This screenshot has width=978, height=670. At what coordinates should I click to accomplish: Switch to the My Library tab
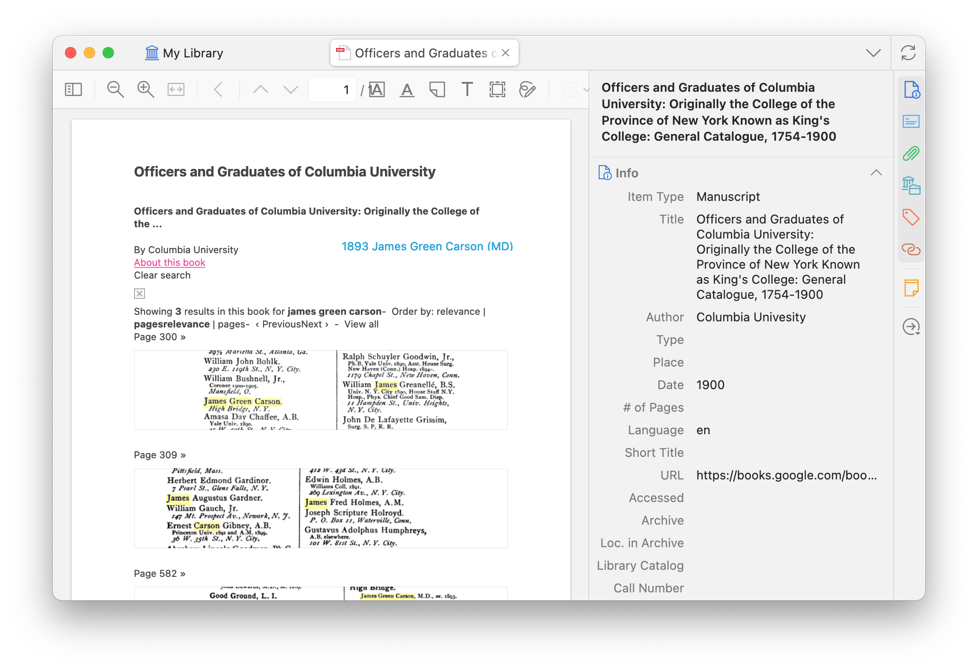(184, 53)
